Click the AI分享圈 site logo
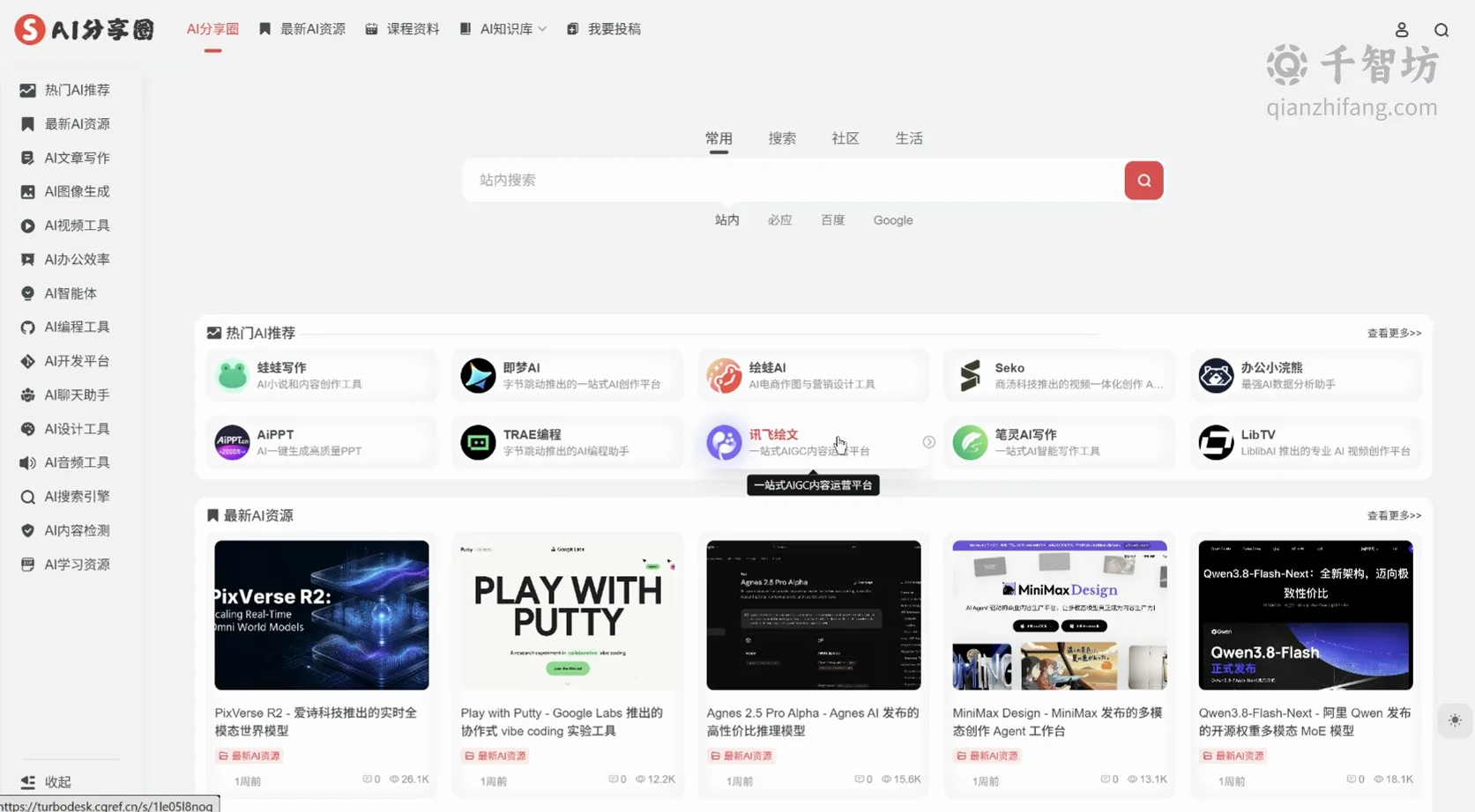This screenshot has width=1475, height=812. pyautogui.click(x=85, y=29)
